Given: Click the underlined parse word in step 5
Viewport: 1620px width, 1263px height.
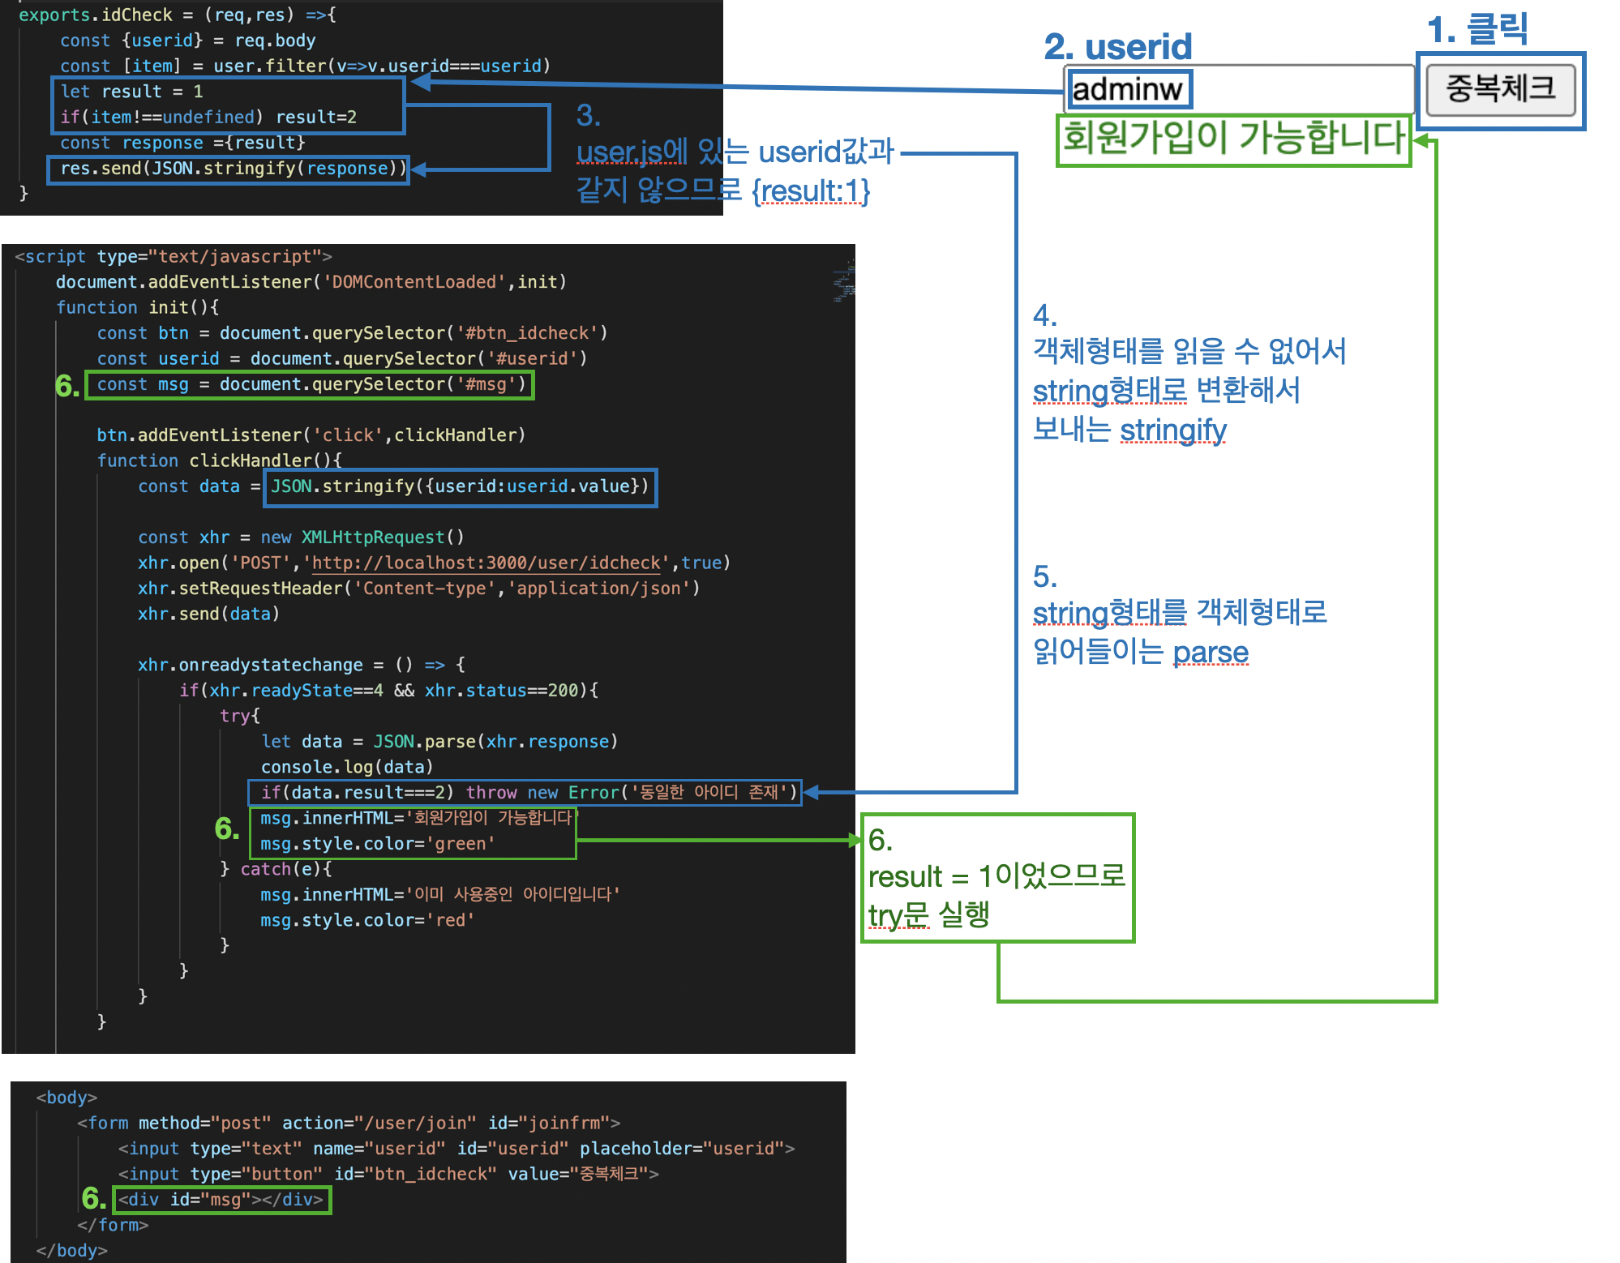Looking at the screenshot, I should click(x=1211, y=652).
